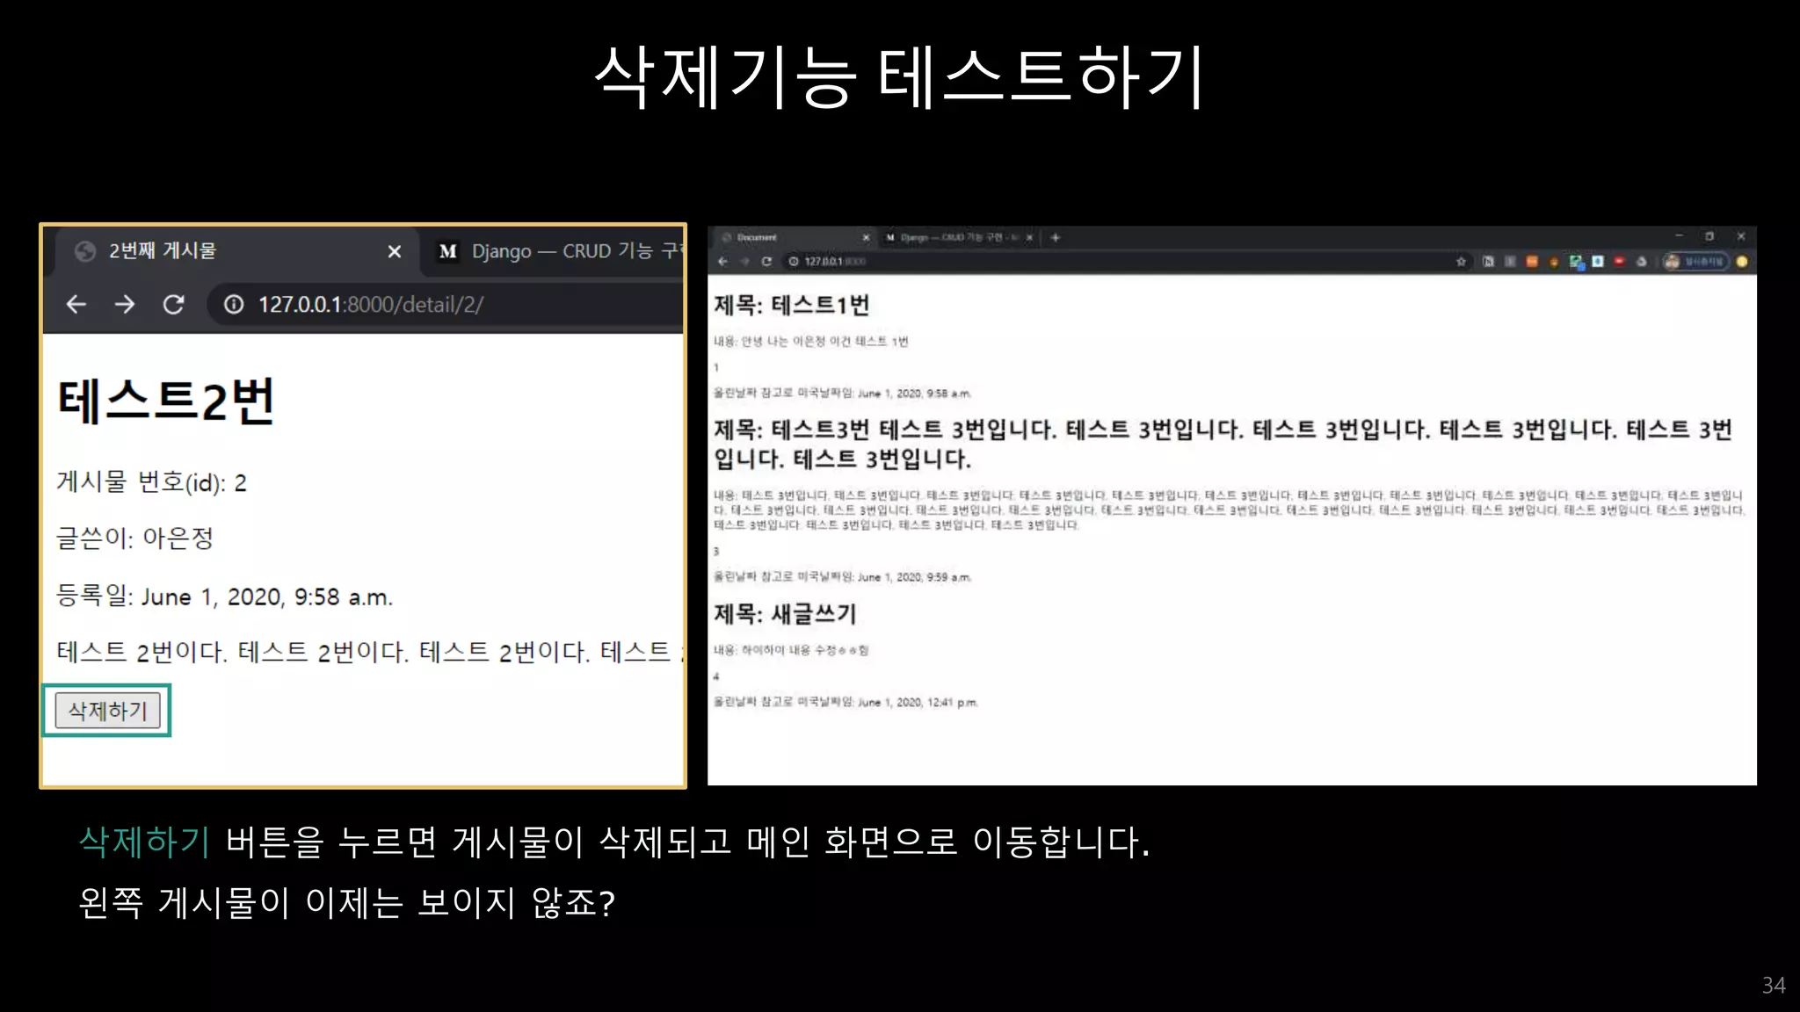The height and width of the screenshot is (1012, 1800).
Task: Click the long 제목: 테스트3번 post title
Action: [1223, 444]
